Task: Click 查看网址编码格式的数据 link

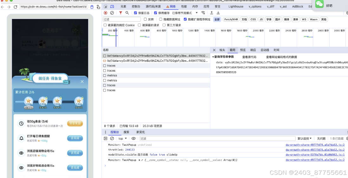Action: pos(281,57)
